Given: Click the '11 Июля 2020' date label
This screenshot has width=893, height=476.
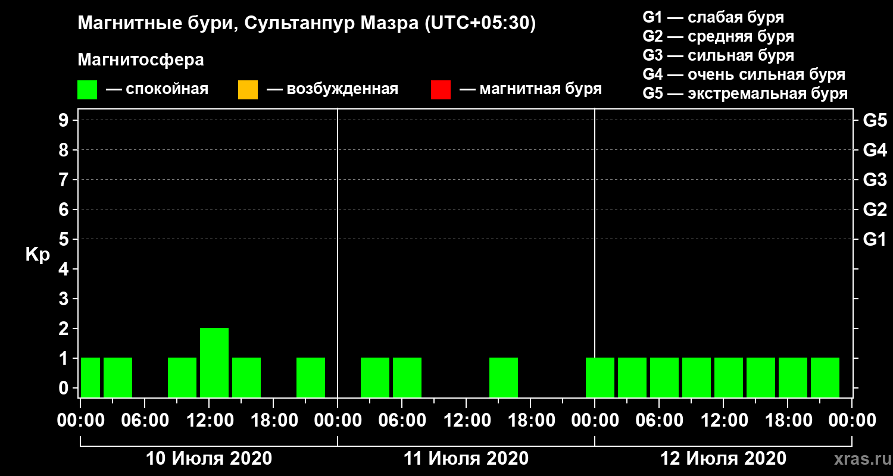Looking at the screenshot, I should pos(466,459).
